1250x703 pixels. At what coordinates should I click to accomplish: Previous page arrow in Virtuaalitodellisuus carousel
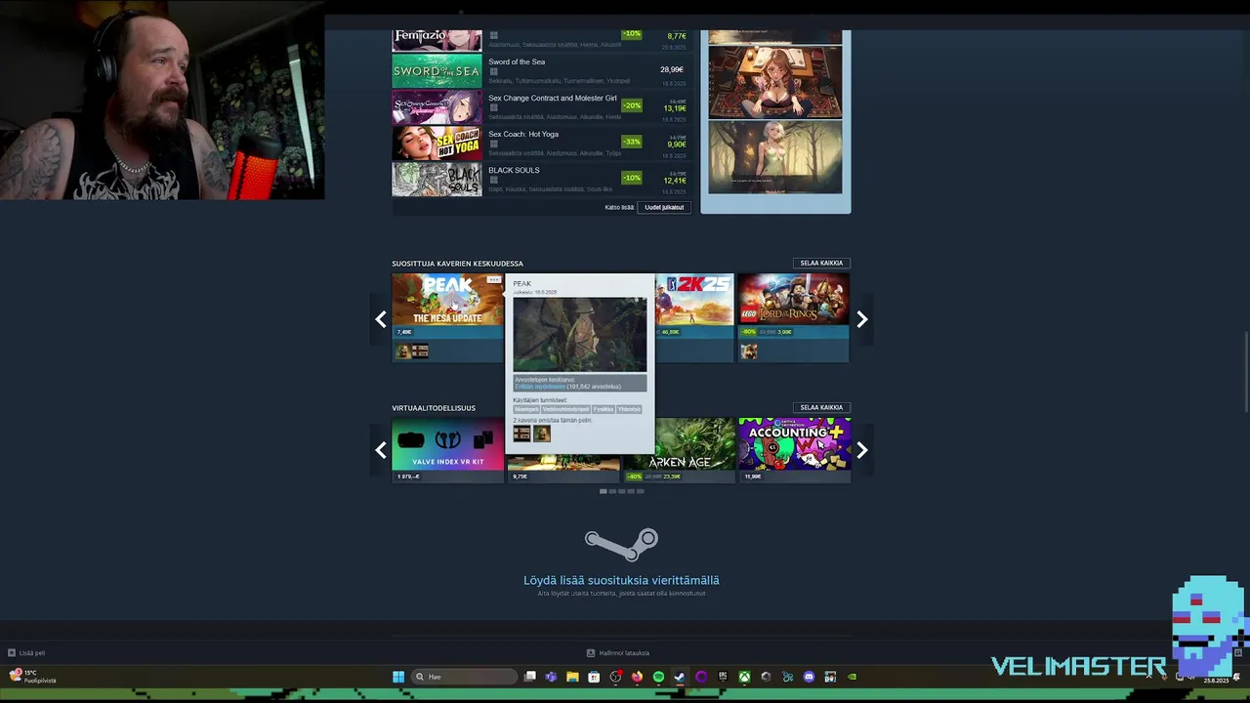[381, 450]
